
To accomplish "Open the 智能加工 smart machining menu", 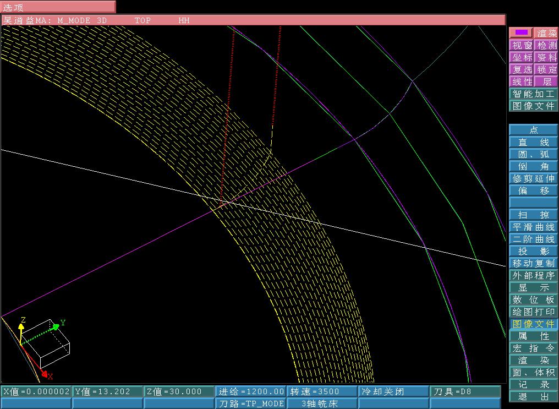I will 533,94.
